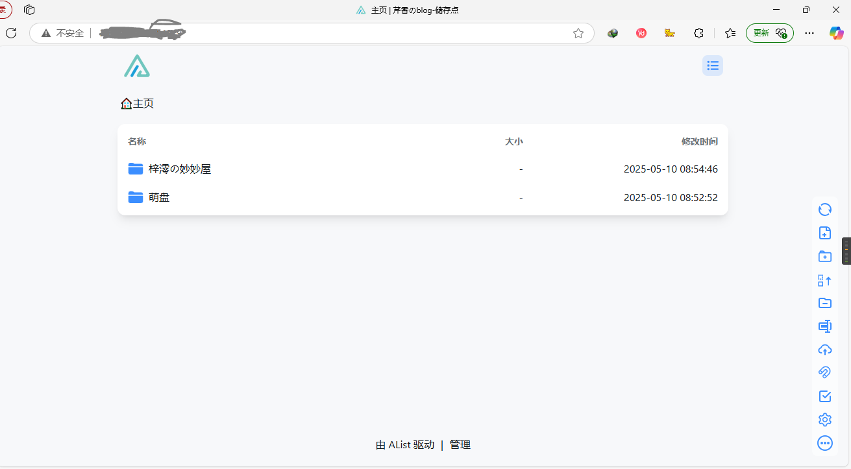Screen dimensions: 851x469
Task: Toggle the list view layout button
Action: [x=712, y=66]
